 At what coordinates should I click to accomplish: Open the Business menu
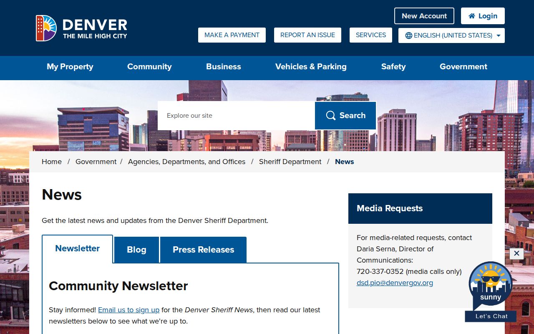coord(224,67)
